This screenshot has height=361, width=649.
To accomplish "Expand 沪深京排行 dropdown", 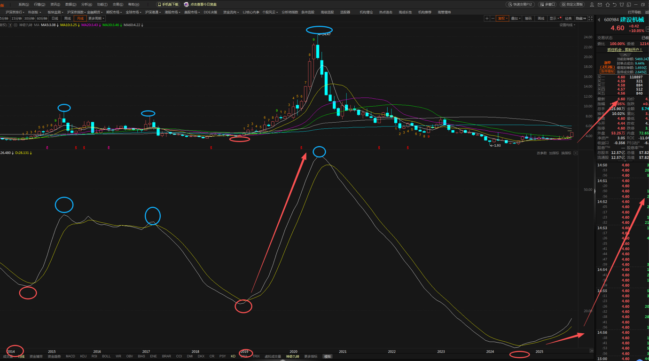I will tap(15, 12).
